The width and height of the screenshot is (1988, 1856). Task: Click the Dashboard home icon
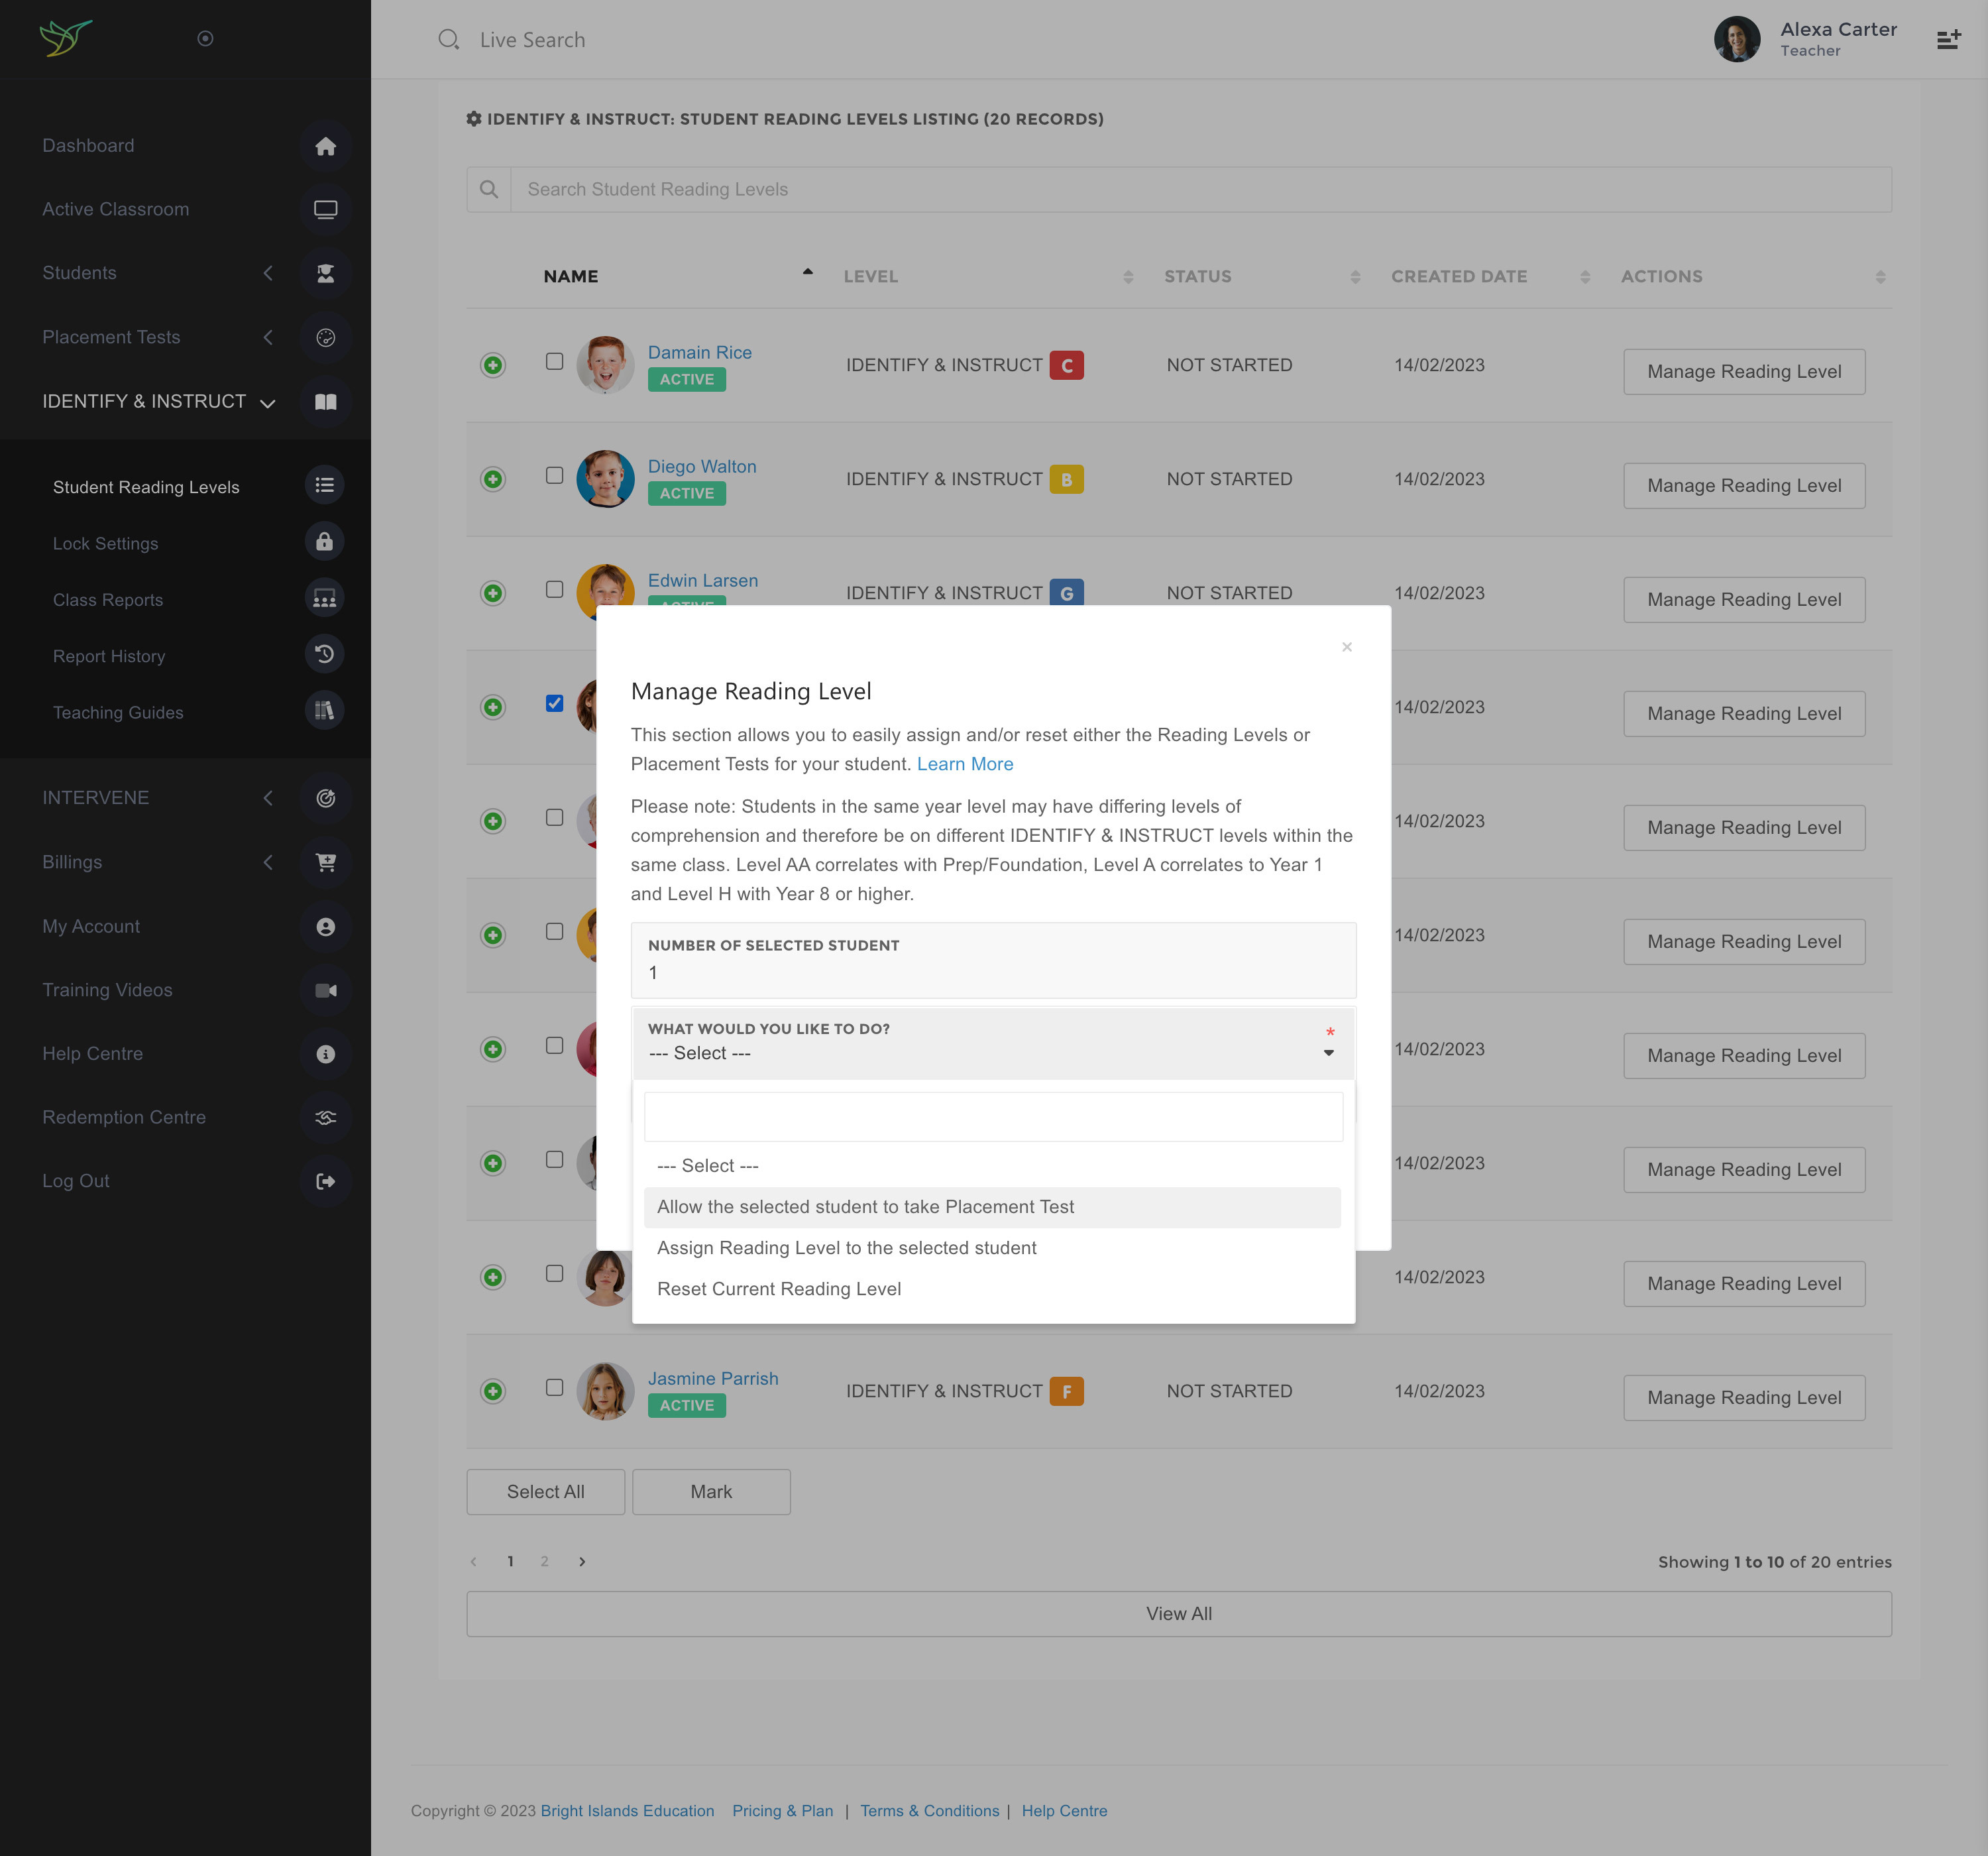(x=325, y=146)
